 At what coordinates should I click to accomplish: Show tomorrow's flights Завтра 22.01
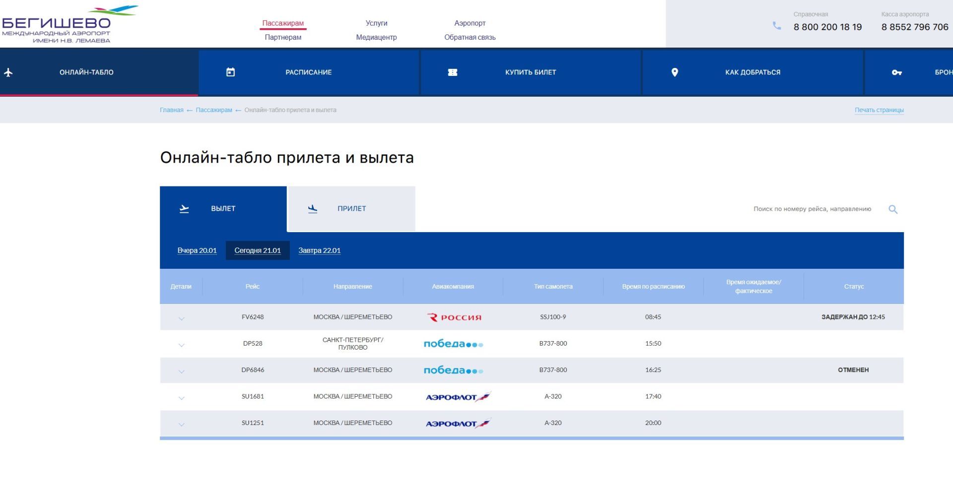point(319,250)
